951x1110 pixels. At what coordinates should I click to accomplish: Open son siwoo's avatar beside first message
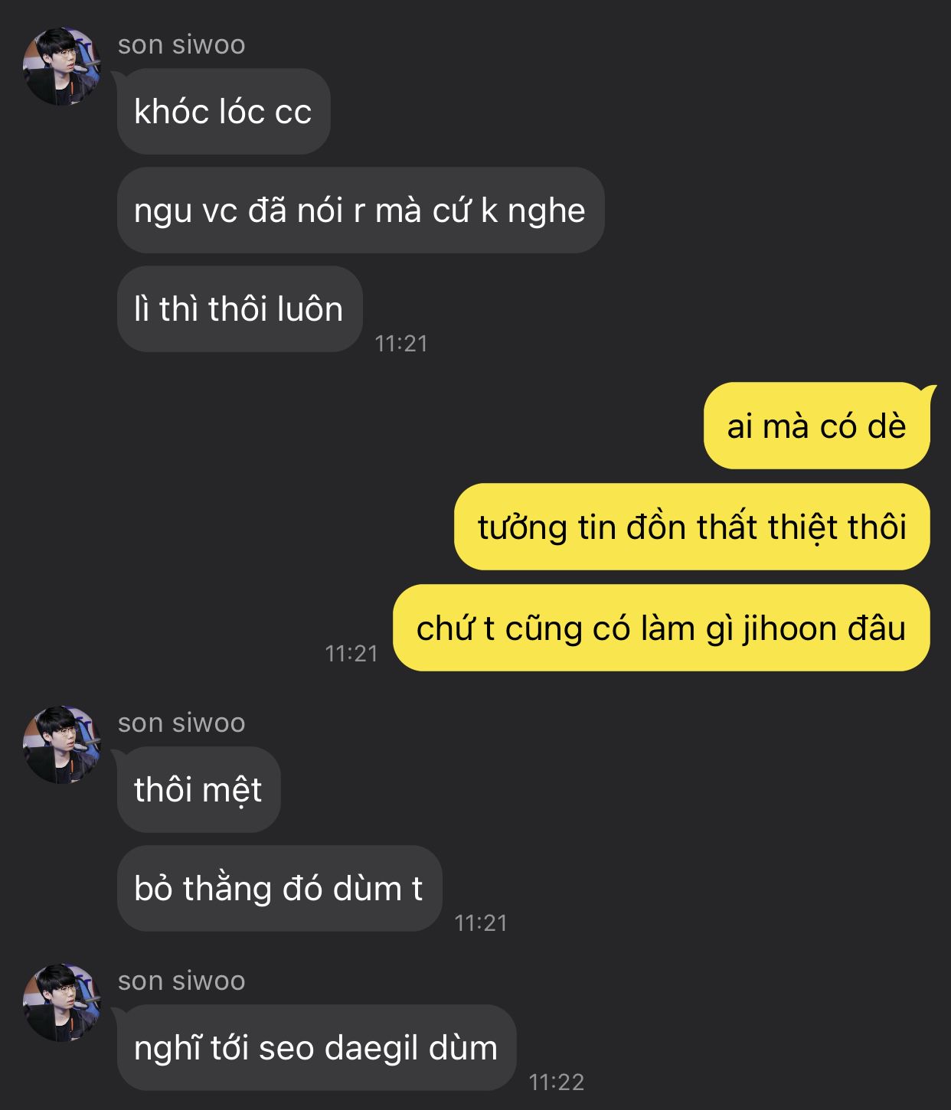coord(62,67)
